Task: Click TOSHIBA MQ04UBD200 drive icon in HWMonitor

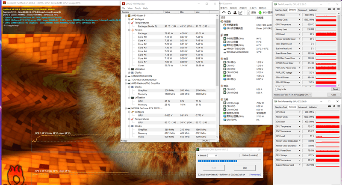Action: pyautogui.click(x=129, y=80)
